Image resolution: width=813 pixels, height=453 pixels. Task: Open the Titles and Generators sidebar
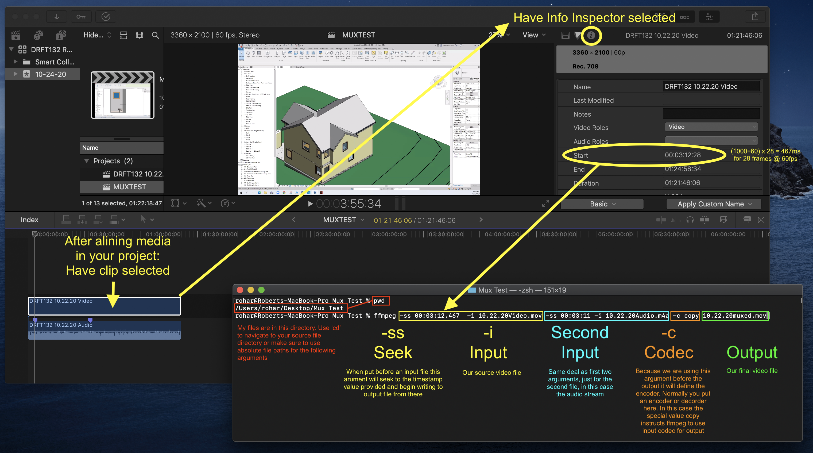tap(61, 35)
